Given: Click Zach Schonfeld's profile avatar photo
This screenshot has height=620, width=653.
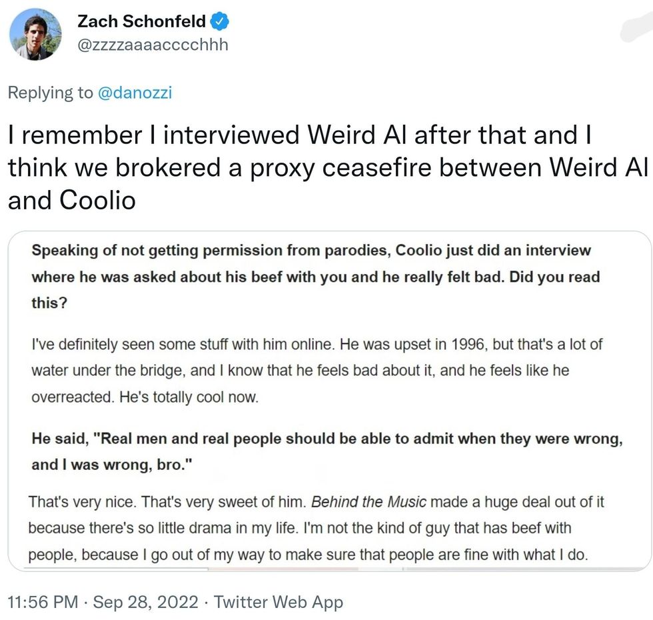Looking at the screenshot, I should tap(36, 34).
